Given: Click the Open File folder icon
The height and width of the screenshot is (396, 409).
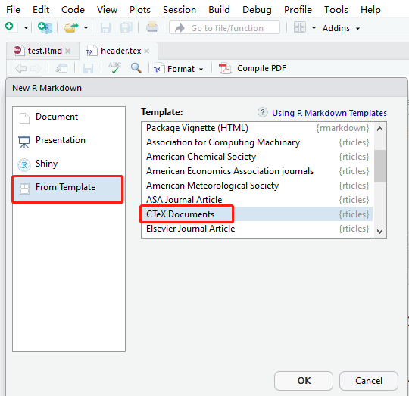Looking at the screenshot, I should pyautogui.click(x=71, y=27).
